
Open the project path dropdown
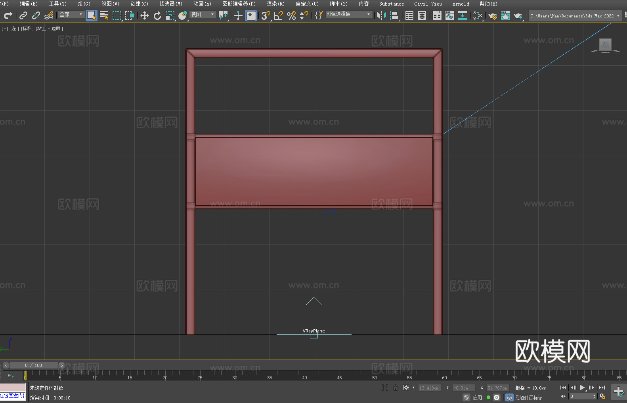[575, 16]
